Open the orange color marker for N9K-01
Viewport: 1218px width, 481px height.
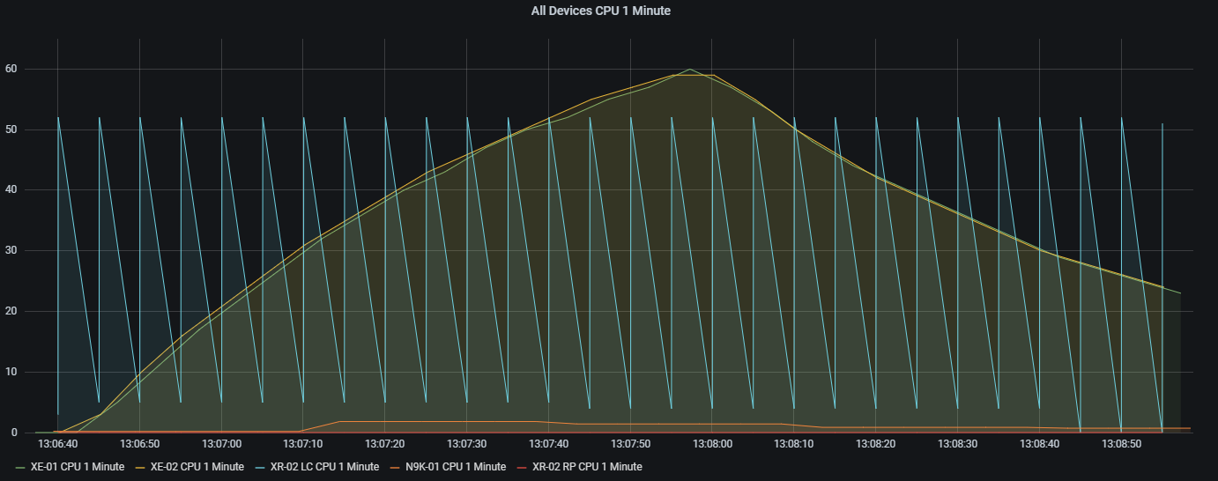(x=396, y=467)
